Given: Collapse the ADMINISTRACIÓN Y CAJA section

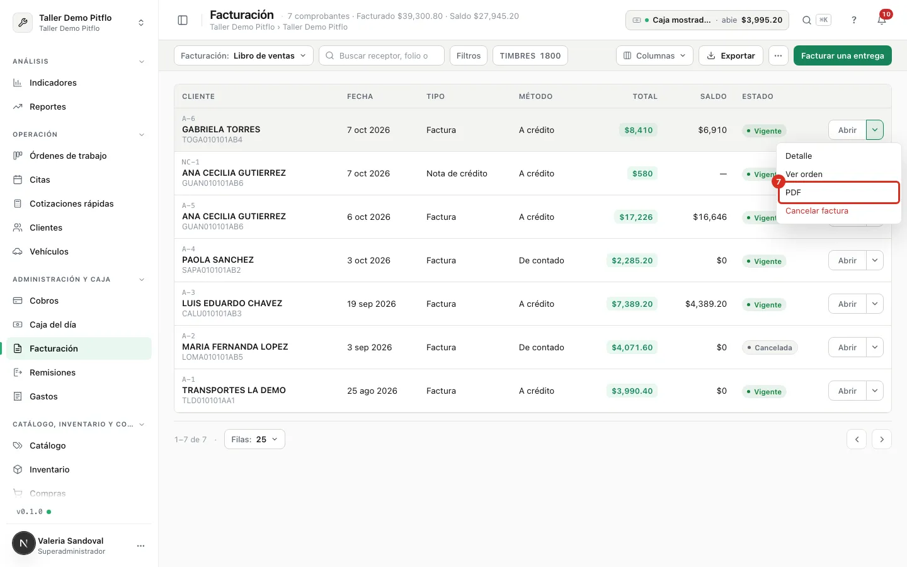Looking at the screenshot, I should coord(79,279).
